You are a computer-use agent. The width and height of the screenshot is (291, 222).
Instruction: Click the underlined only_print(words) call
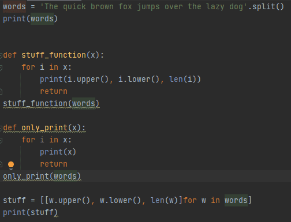(42, 176)
